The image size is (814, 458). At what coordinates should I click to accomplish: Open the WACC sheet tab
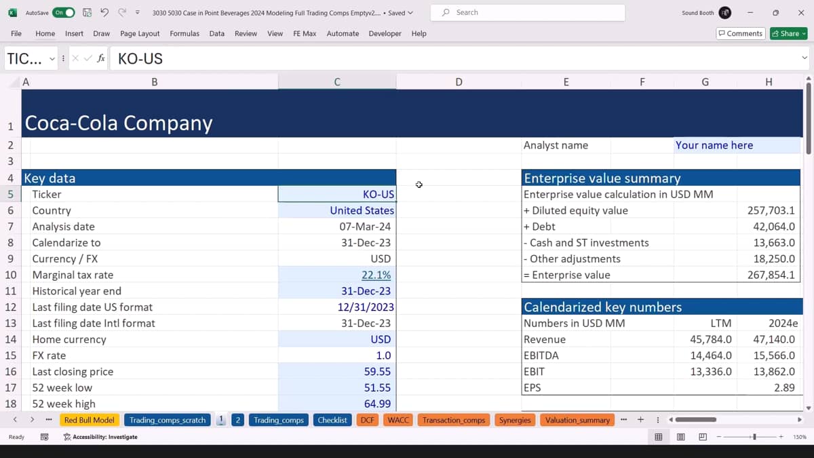pos(398,420)
